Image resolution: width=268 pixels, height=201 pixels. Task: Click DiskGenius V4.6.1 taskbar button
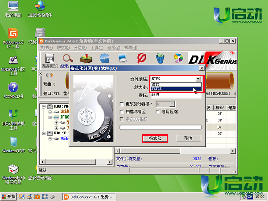pyautogui.click(x=89, y=197)
